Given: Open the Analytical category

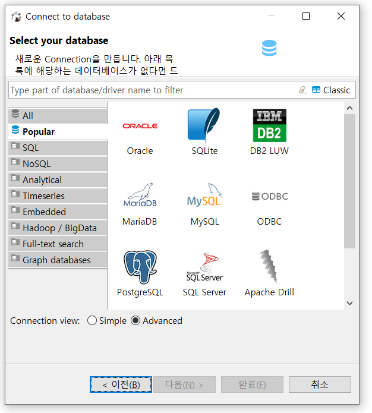Looking at the screenshot, I should click(58, 180).
